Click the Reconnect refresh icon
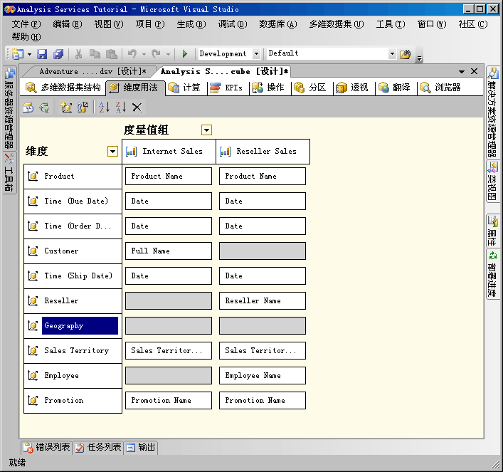The image size is (503, 472). (44, 107)
